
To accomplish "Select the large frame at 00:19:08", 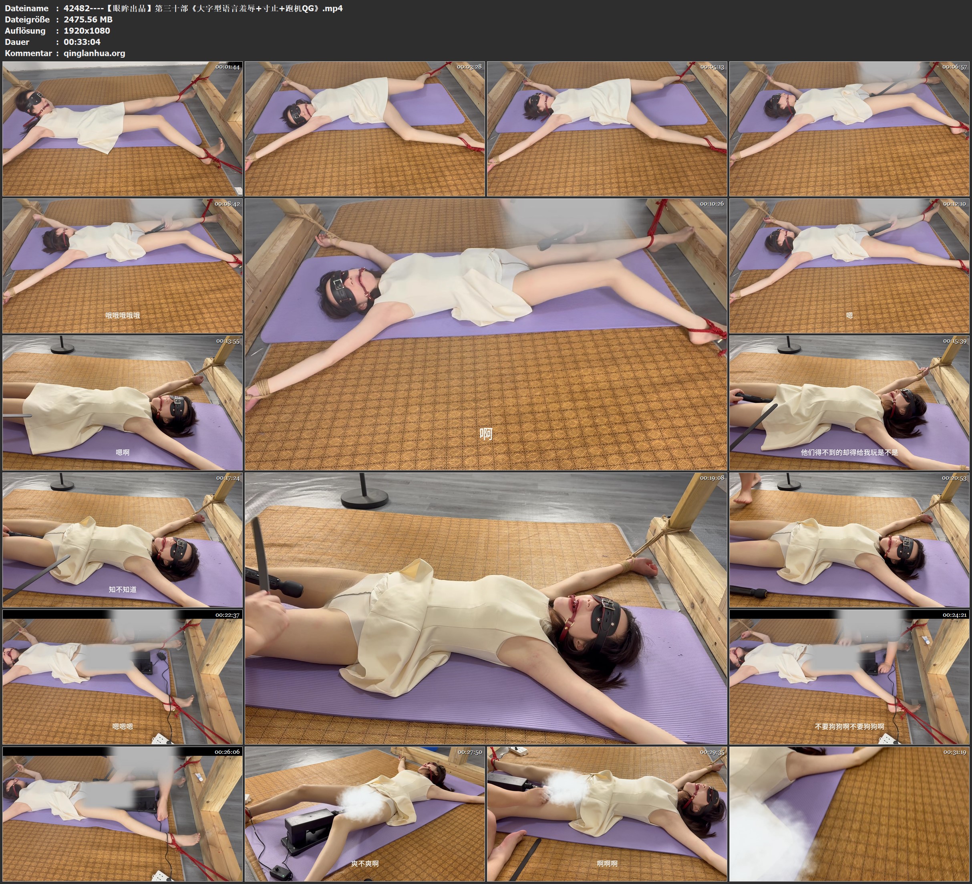I will coord(485,608).
